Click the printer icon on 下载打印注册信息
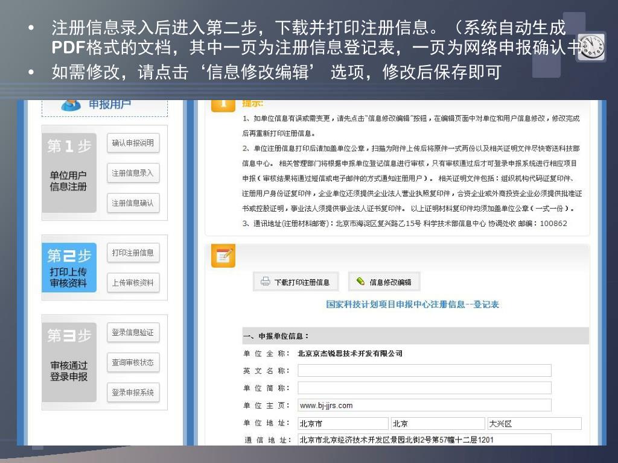The height and width of the screenshot is (463, 618). click(266, 282)
